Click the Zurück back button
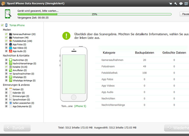The image size is (189, 136). pos(17,128)
